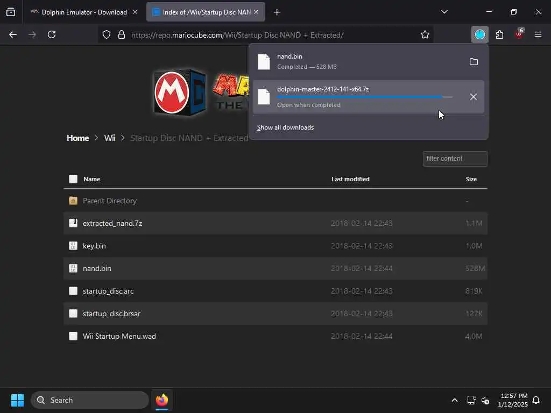Screen dimensions: 551x413
Task: Open the extensions puzzle icon
Action: pyautogui.click(x=499, y=34)
